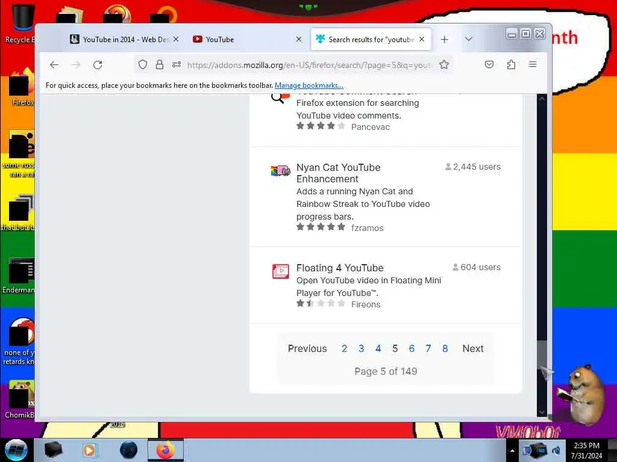Open the Manage bookmarks link
Viewport: 617px width, 462px height.
(309, 85)
